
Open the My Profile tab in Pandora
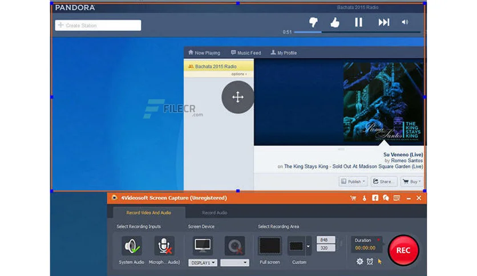click(x=284, y=52)
